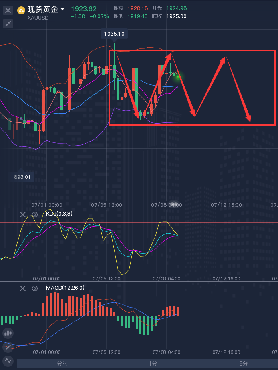
Task: Click the 1935.10 high price marker
Action: 114,34
